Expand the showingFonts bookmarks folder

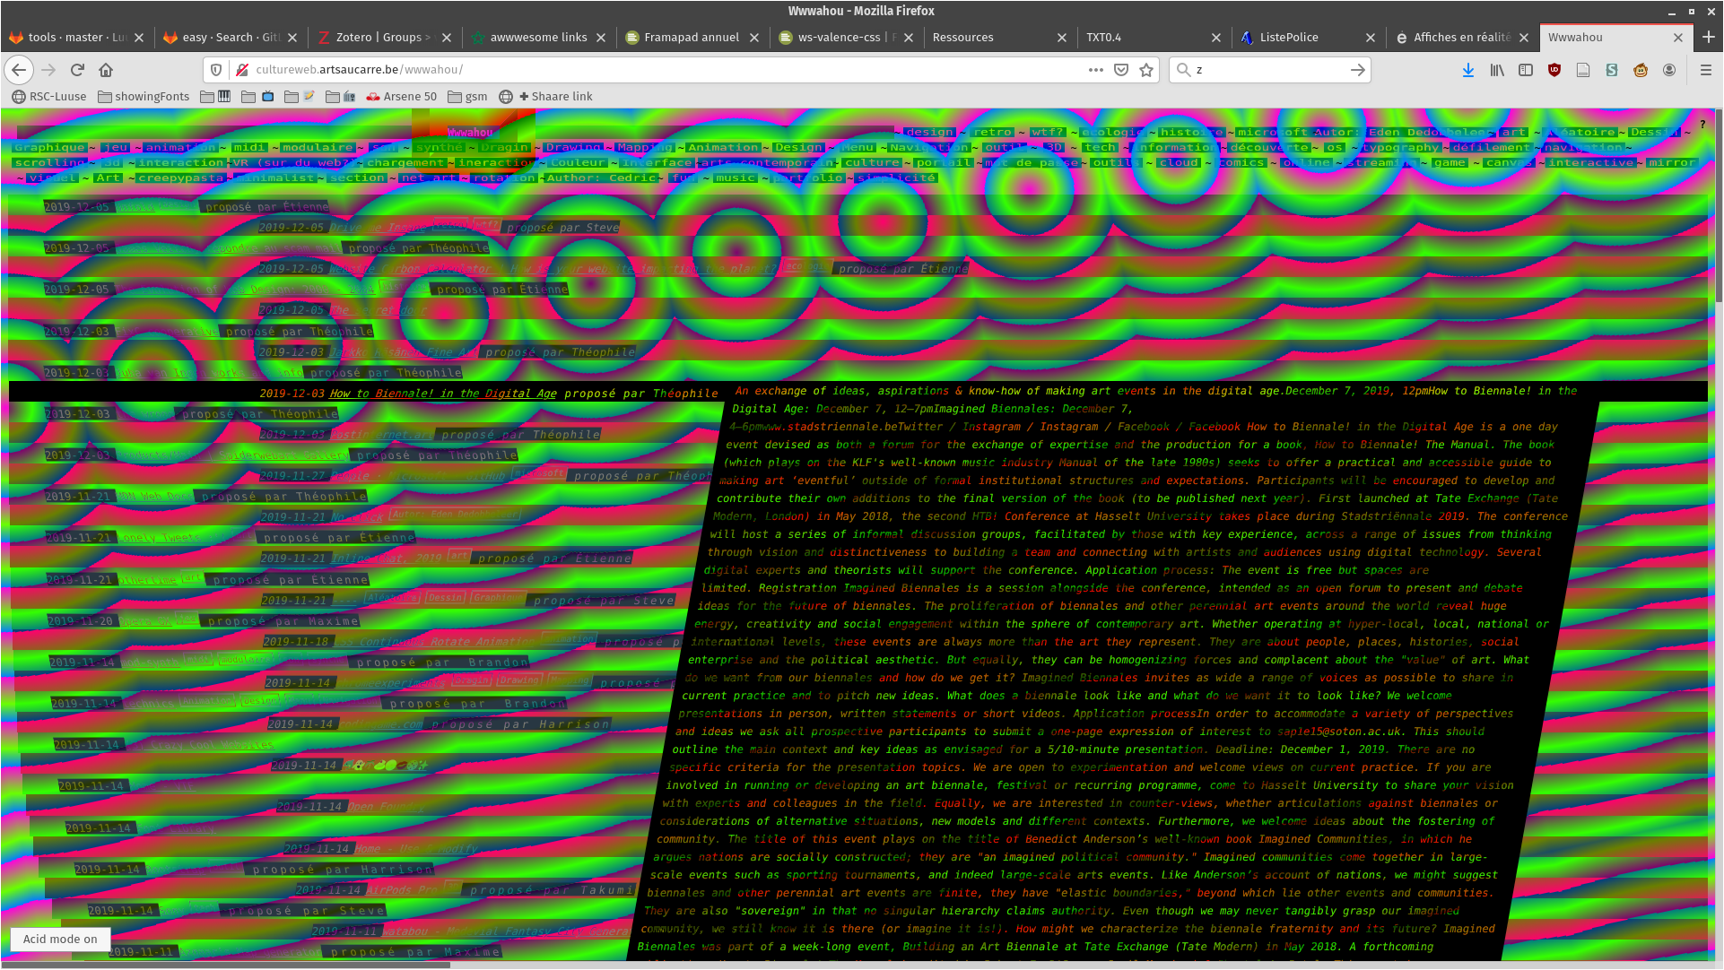144,97
